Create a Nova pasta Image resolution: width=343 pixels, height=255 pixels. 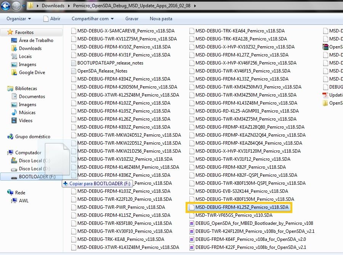161,19
